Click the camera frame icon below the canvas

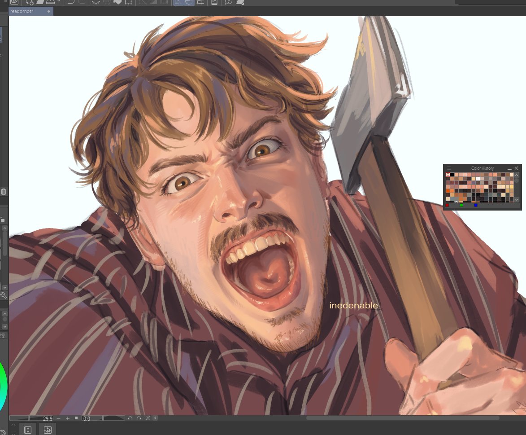tap(48, 430)
